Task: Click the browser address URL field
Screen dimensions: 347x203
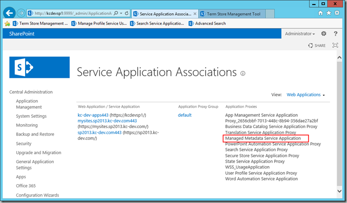Action: click(x=73, y=13)
